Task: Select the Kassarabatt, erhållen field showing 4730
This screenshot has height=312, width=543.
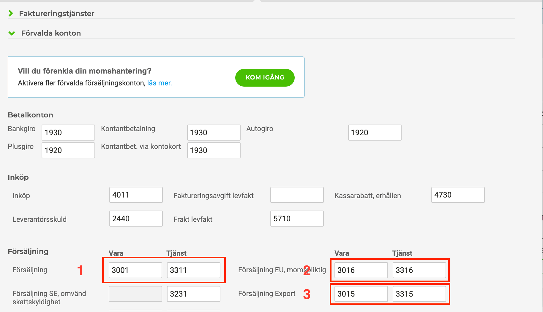Action: 457,195
